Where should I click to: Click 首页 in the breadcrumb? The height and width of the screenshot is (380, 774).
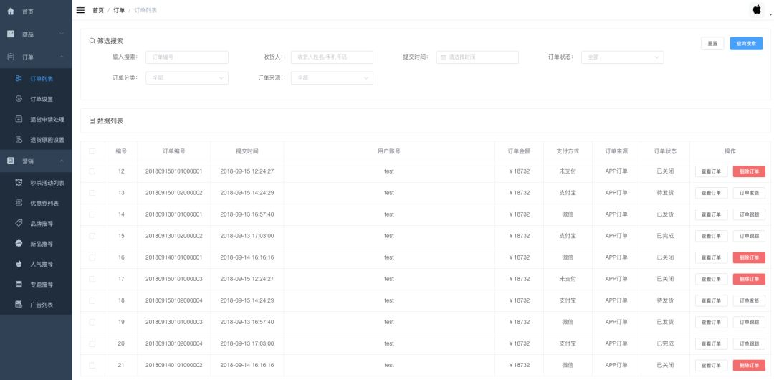[x=98, y=10]
